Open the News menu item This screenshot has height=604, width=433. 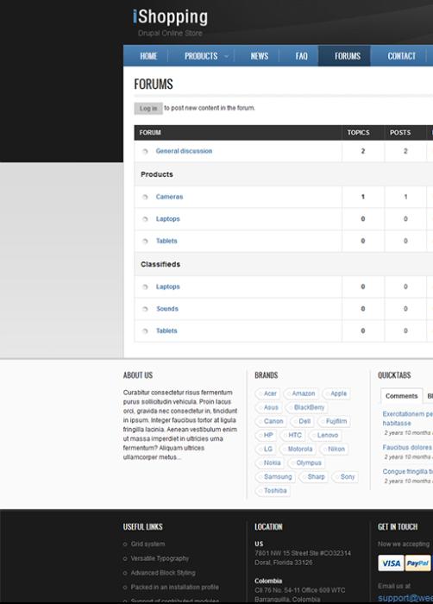260,56
